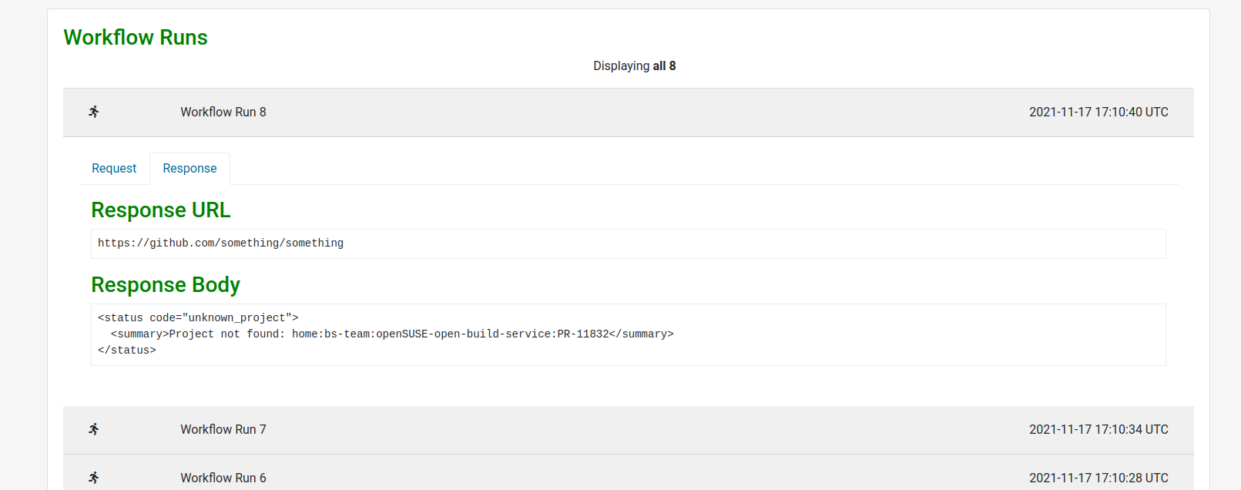Open the Workflow Runs page heading link
This screenshot has height=490, width=1241.
click(136, 37)
